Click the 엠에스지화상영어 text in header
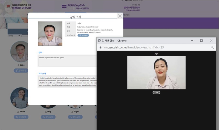 coord(132,8)
